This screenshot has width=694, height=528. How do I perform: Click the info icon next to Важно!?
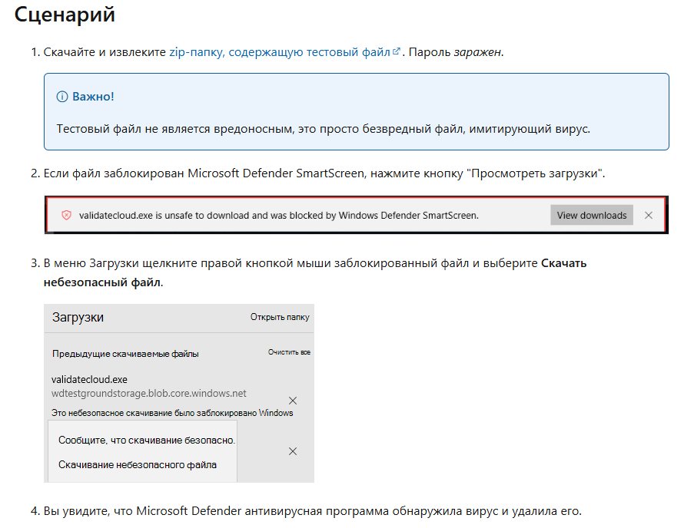tap(62, 97)
